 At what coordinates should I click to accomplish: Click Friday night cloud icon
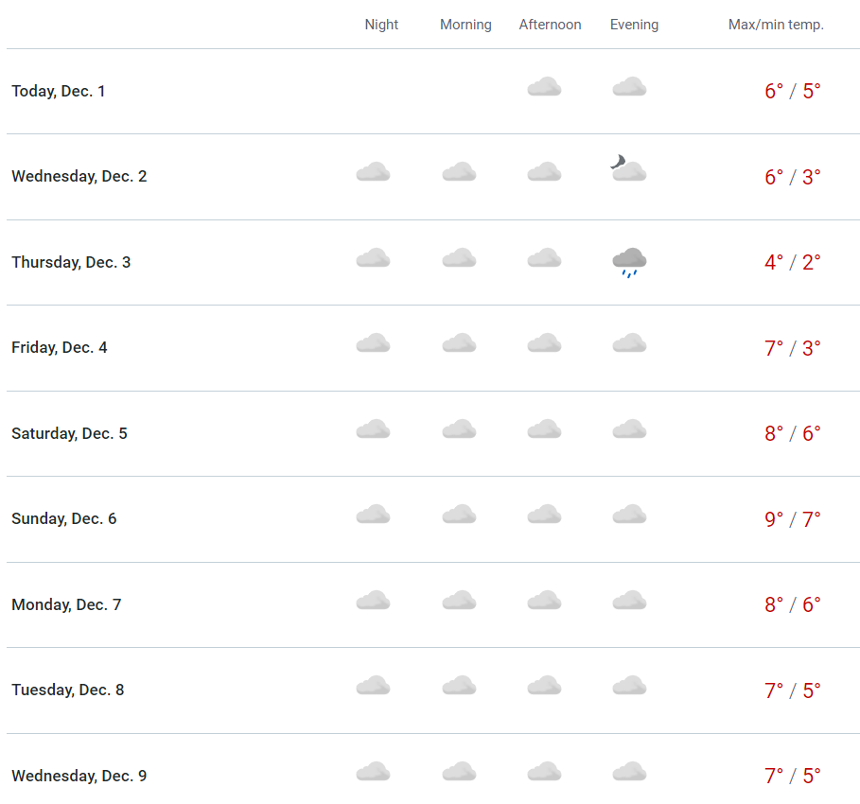point(373,343)
